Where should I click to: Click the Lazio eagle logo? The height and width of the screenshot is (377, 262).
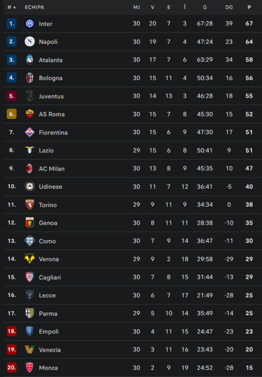tap(30, 150)
